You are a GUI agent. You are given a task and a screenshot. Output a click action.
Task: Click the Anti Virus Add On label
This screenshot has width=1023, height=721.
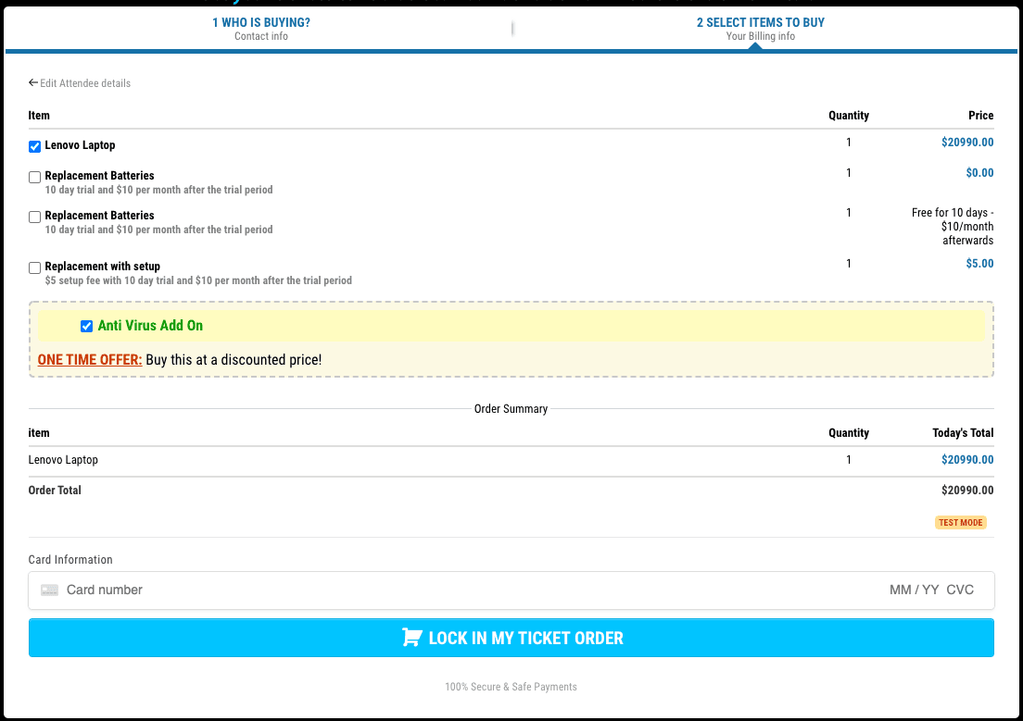pyautogui.click(x=150, y=325)
